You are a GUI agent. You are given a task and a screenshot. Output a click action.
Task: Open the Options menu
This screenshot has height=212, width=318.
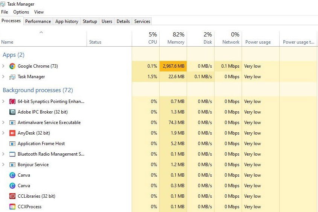(21, 12)
